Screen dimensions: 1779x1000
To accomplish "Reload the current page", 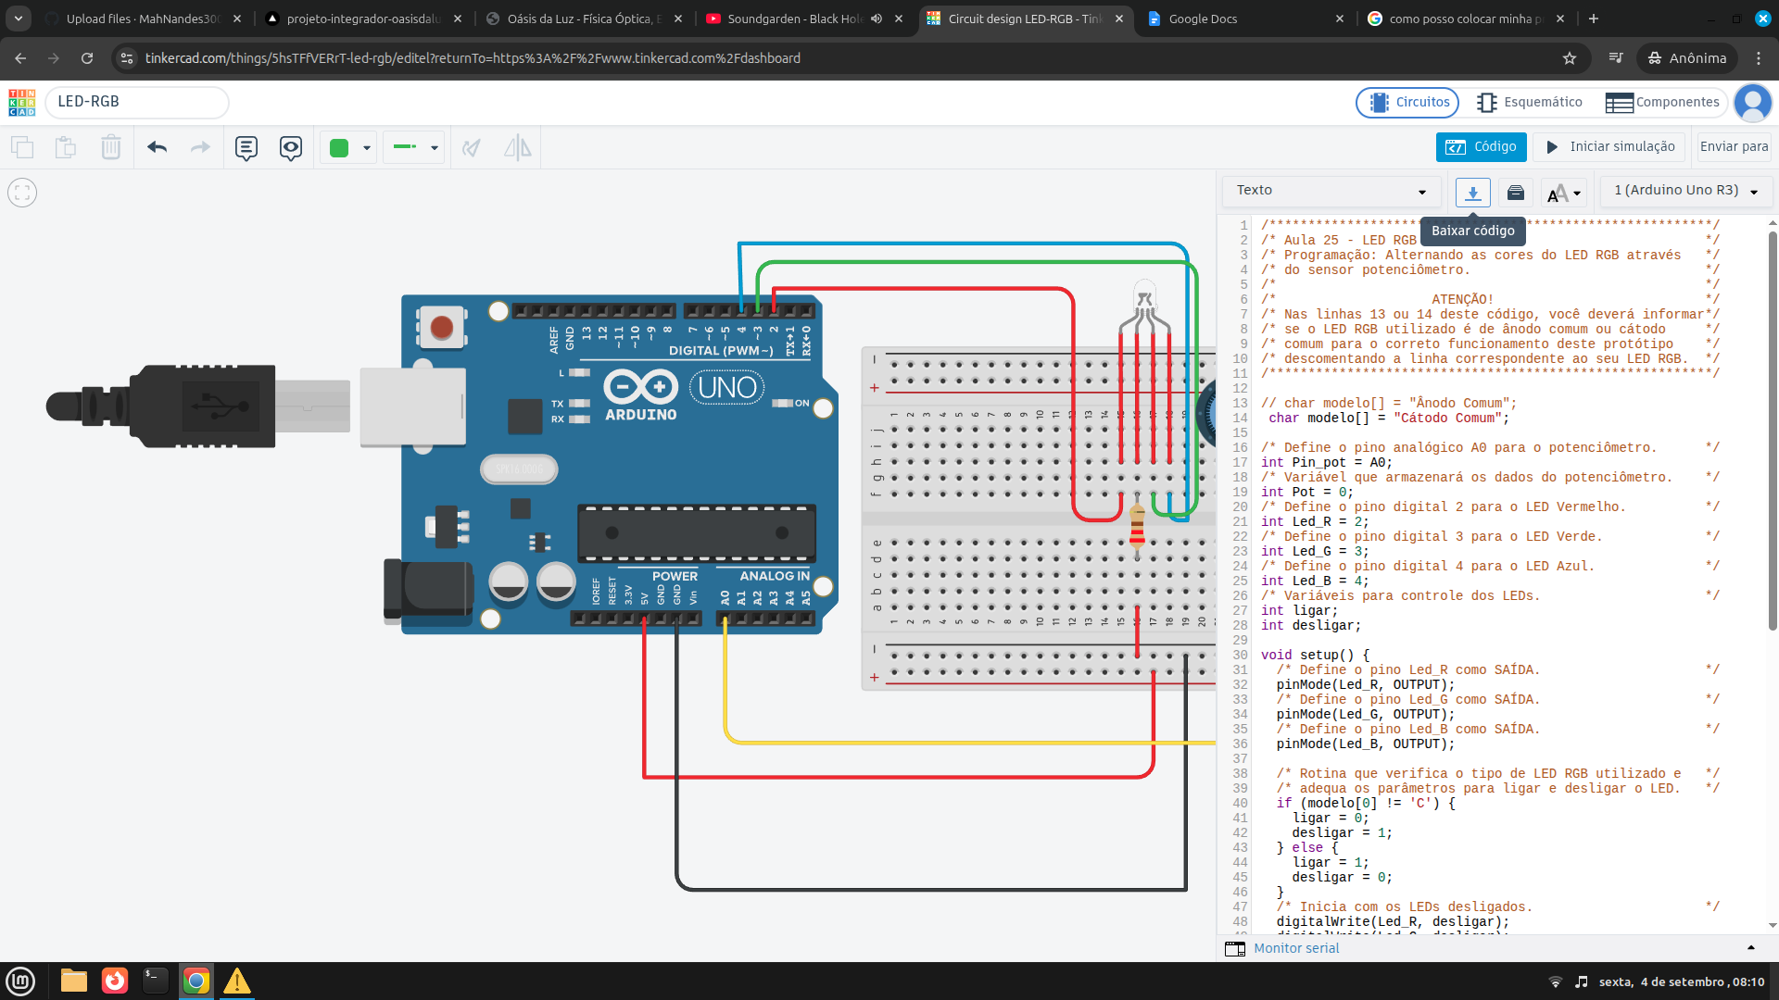I will coord(87,58).
